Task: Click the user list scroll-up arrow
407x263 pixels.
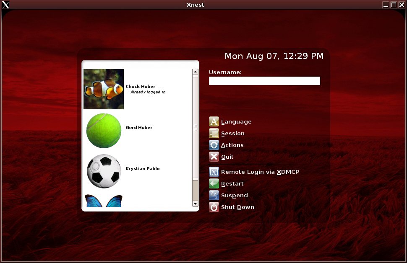Action: pyautogui.click(x=195, y=72)
